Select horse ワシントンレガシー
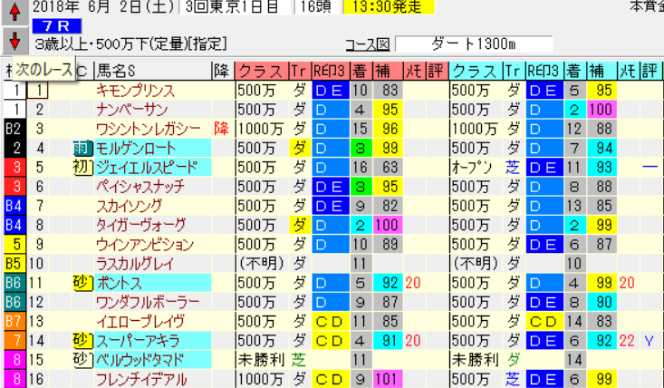Viewport: 664px width, 388px height. (x=149, y=129)
